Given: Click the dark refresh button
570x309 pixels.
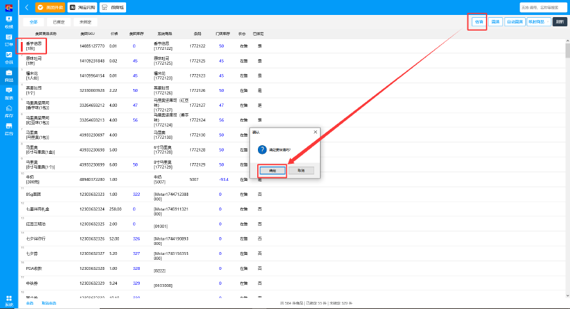Looking at the screenshot, I should point(560,22).
